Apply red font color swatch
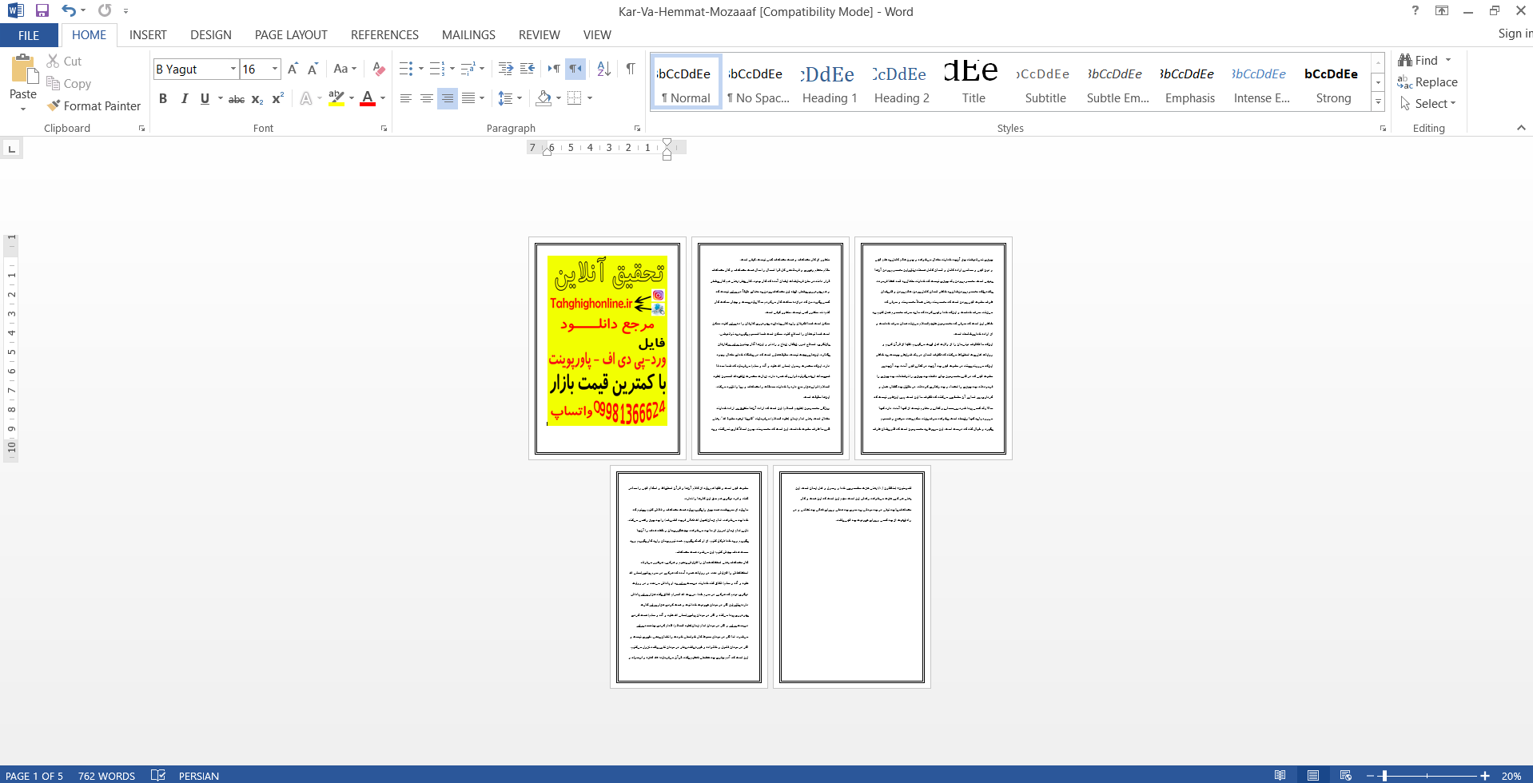Screen dimensions: 1533x783 point(368,98)
